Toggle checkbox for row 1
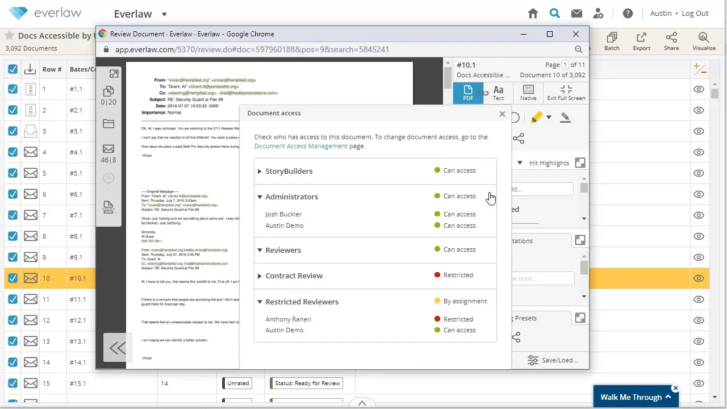This screenshot has width=727, height=409. (x=12, y=89)
